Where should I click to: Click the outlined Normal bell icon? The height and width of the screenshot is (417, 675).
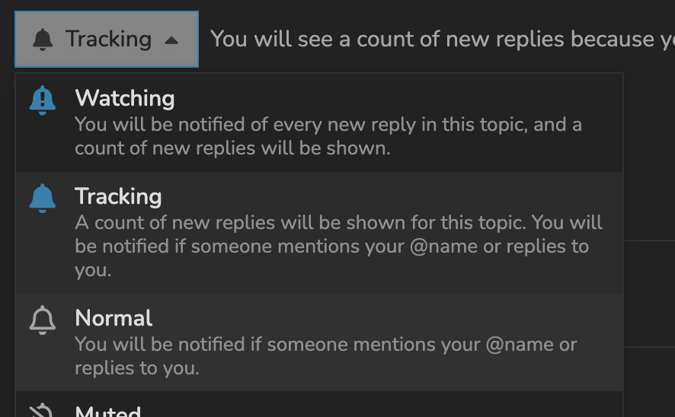pos(43,320)
